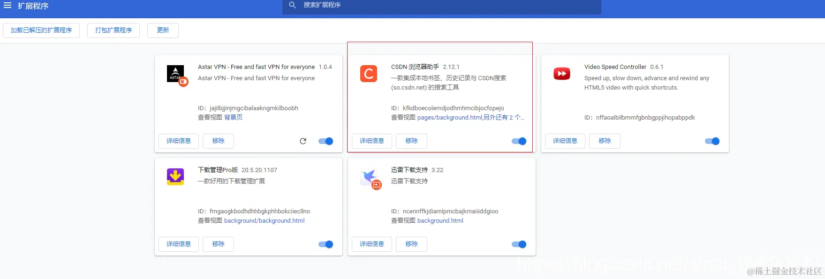825x279 pixels.
Task: Turn off Xunlei download support toggle
Action: [519, 244]
